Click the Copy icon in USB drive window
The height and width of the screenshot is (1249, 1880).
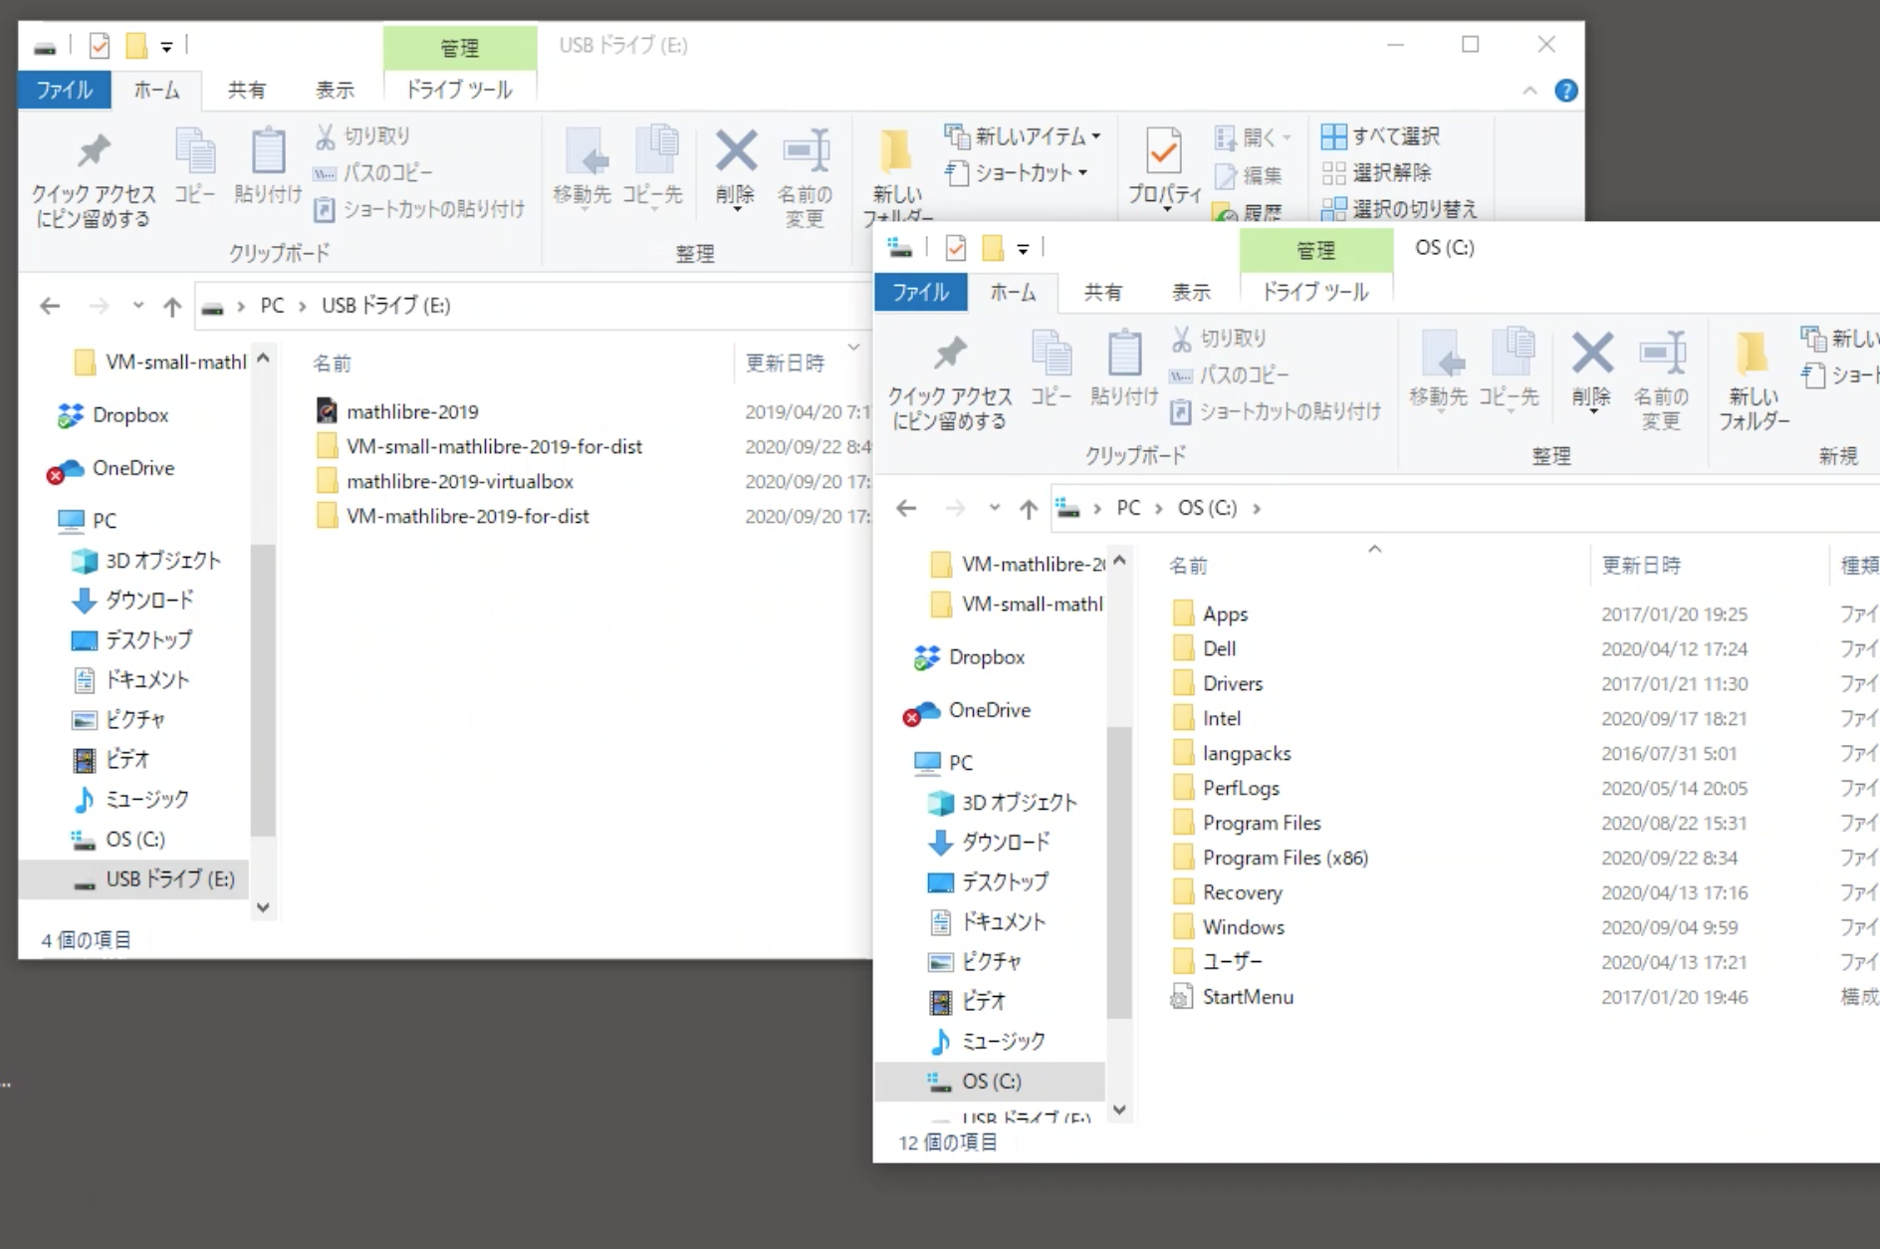coord(195,166)
